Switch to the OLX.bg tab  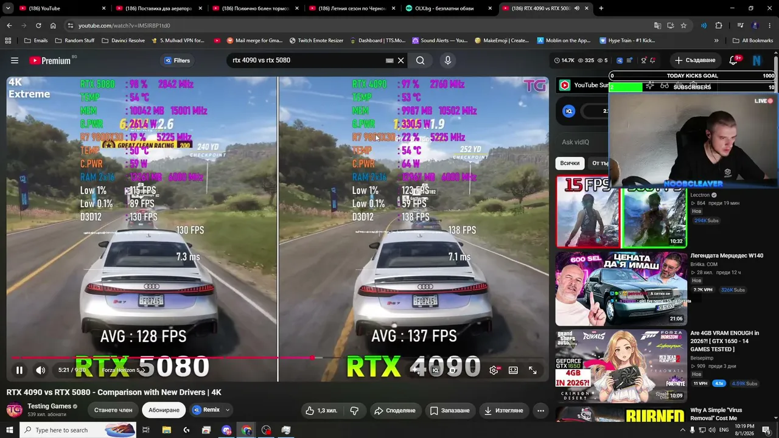449,9
